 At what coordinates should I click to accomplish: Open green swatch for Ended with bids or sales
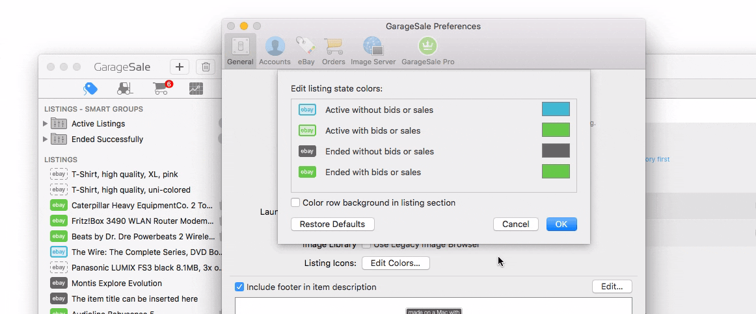coord(556,171)
